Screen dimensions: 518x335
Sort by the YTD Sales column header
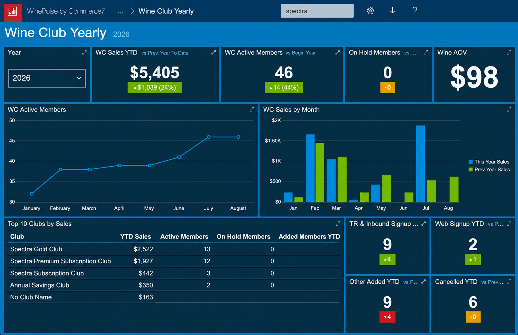pos(136,237)
